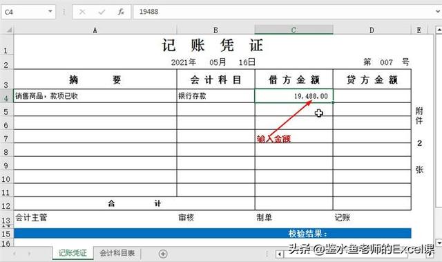Click the vertical scrollbar down arrow
Image resolution: width=442 pixels, height=262 pixels.
click(439, 243)
